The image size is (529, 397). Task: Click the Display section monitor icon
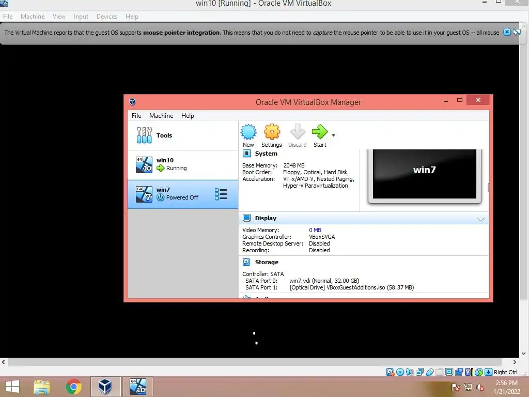point(246,218)
